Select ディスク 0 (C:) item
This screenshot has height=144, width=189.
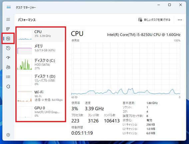(41, 64)
